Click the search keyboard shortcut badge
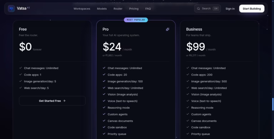Screen dimensions: 274x139 coord(216,9)
